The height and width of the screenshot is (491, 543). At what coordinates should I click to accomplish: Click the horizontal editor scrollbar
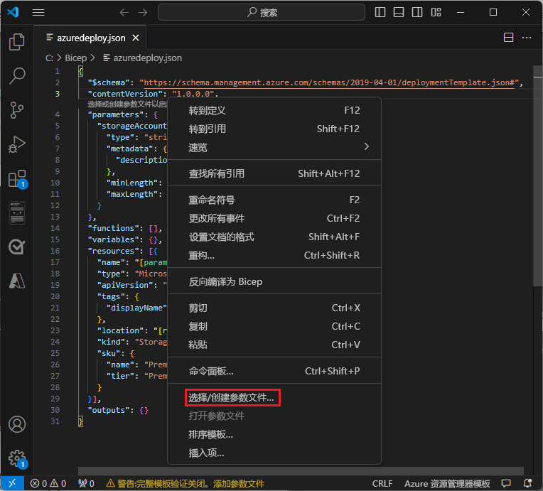[x=301, y=471]
